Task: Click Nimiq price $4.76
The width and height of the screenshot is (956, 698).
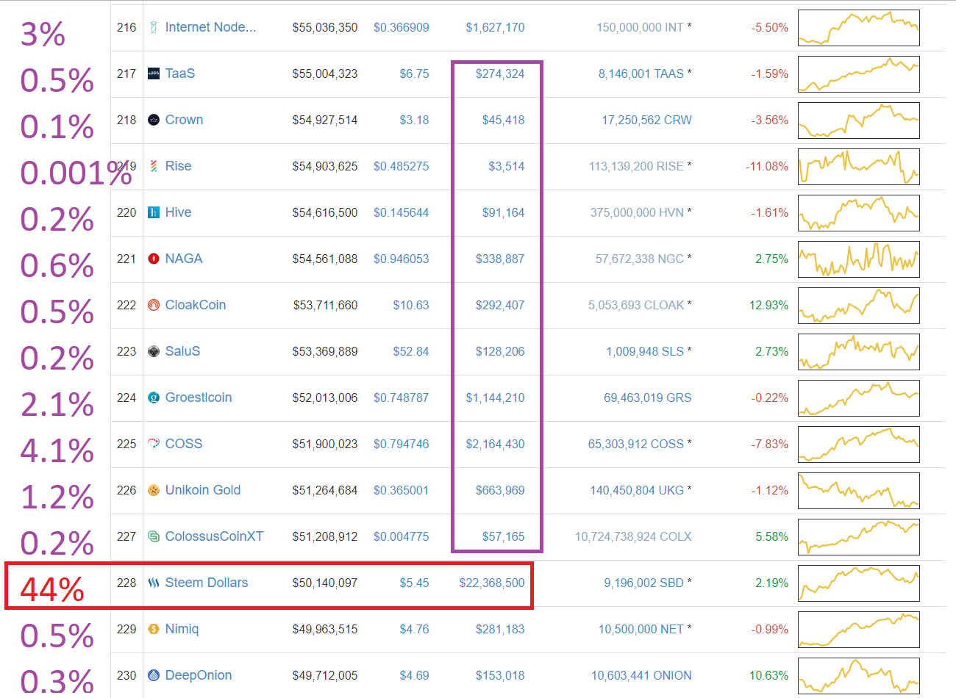Action: pyautogui.click(x=414, y=629)
